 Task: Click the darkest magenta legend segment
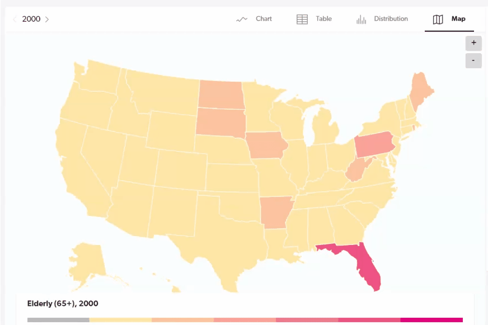431,320
